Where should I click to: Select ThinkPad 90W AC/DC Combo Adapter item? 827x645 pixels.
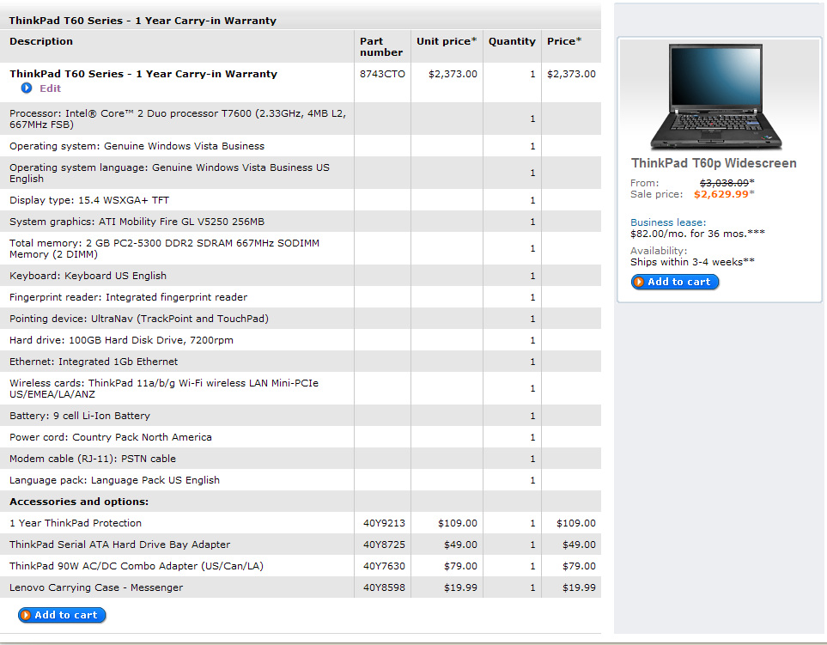(x=136, y=566)
